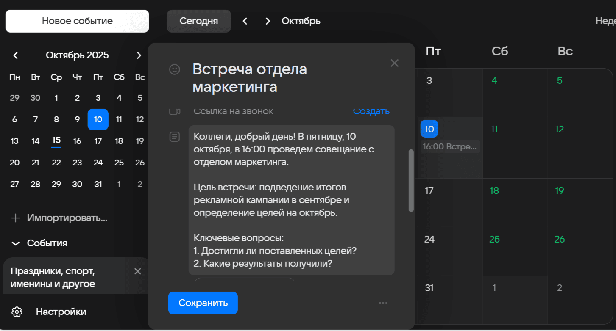Screen dimensions: 616x331
Task: Show the next month in the mini calendar
Action: coord(139,55)
